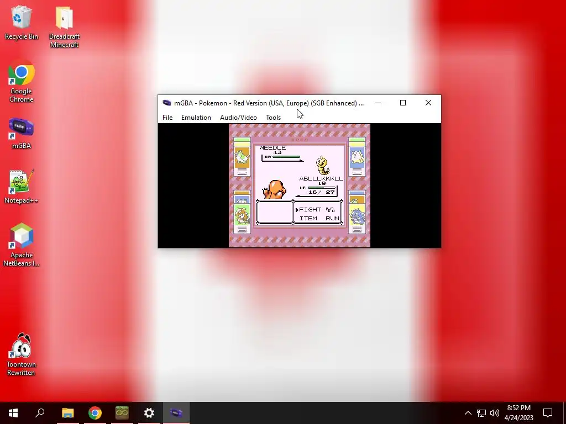Click the mGBA window title bar icon
The width and height of the screenshot is (566, 424).
(167, 103)
